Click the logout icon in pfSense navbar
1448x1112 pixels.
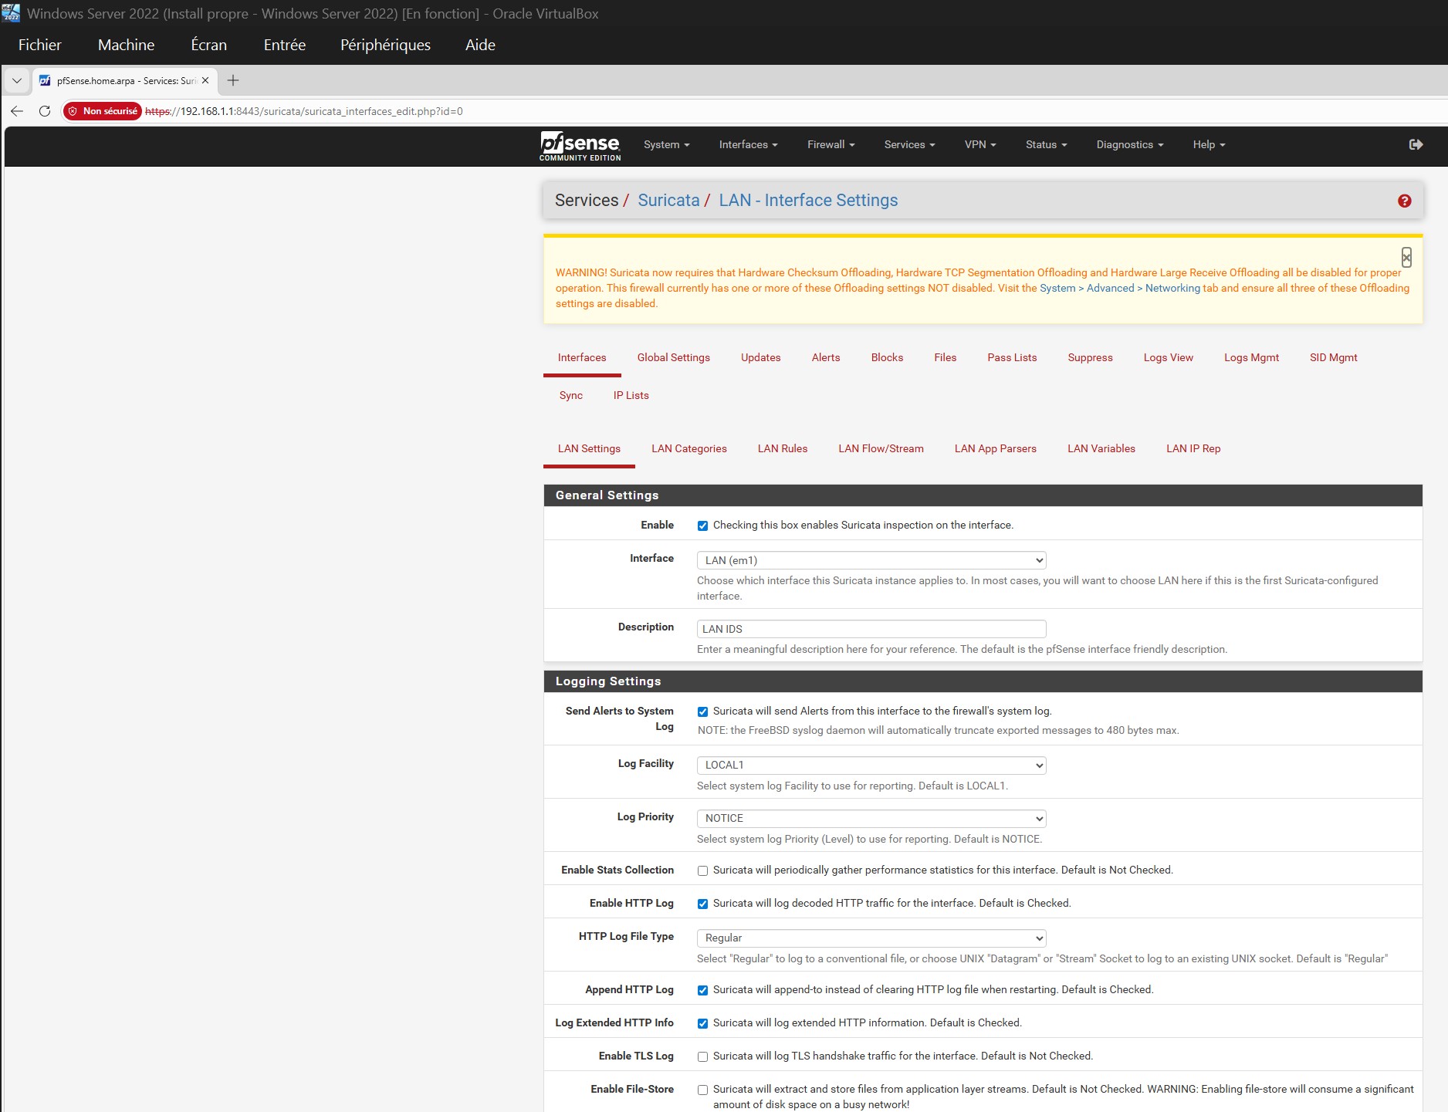coord(1416,144)
